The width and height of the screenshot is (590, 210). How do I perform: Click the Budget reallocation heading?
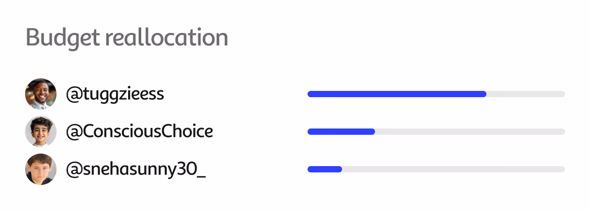coord(127,38)
